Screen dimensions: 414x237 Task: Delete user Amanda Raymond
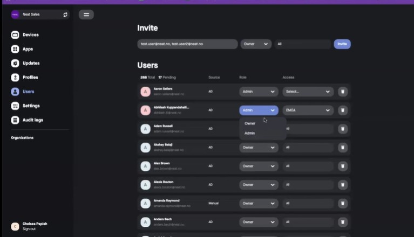pos(343,204)
